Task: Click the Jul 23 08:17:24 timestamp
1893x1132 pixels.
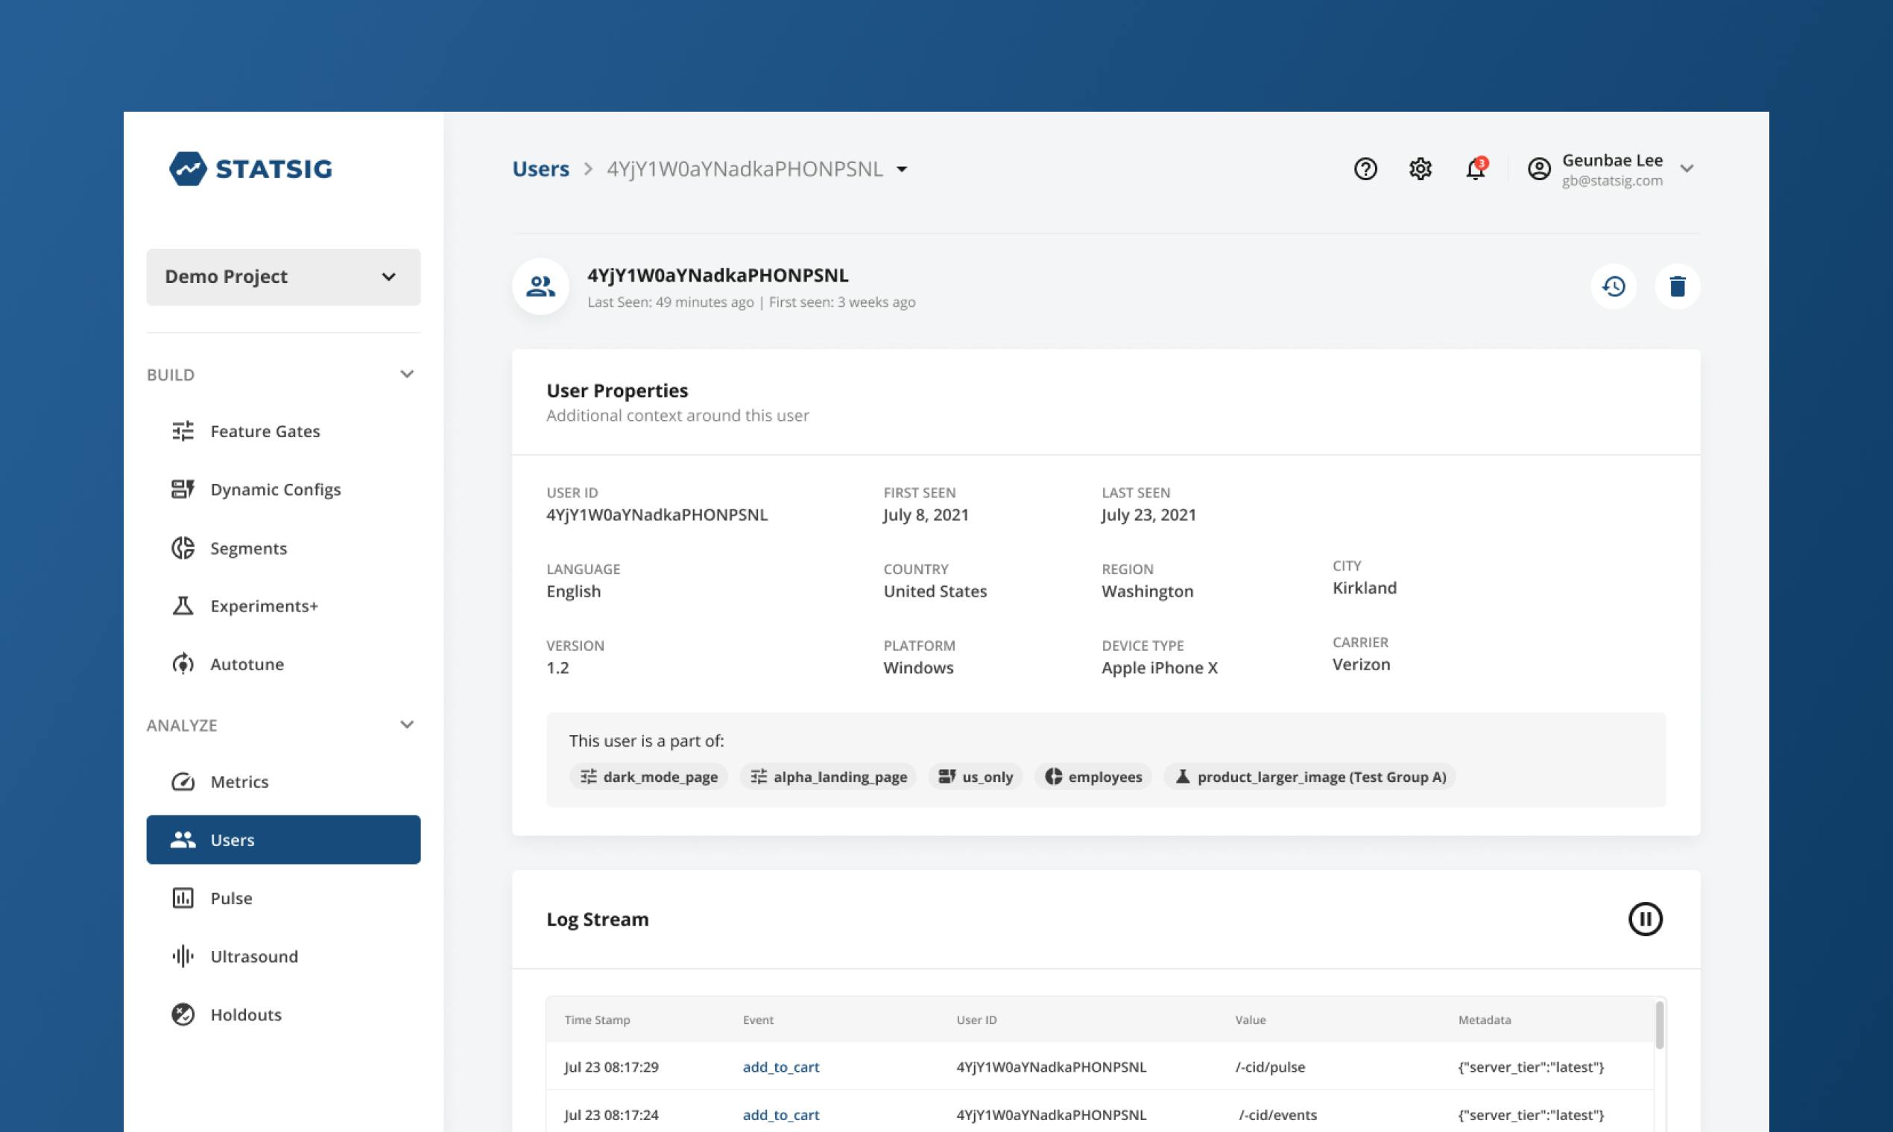Action: (611, 1114)
